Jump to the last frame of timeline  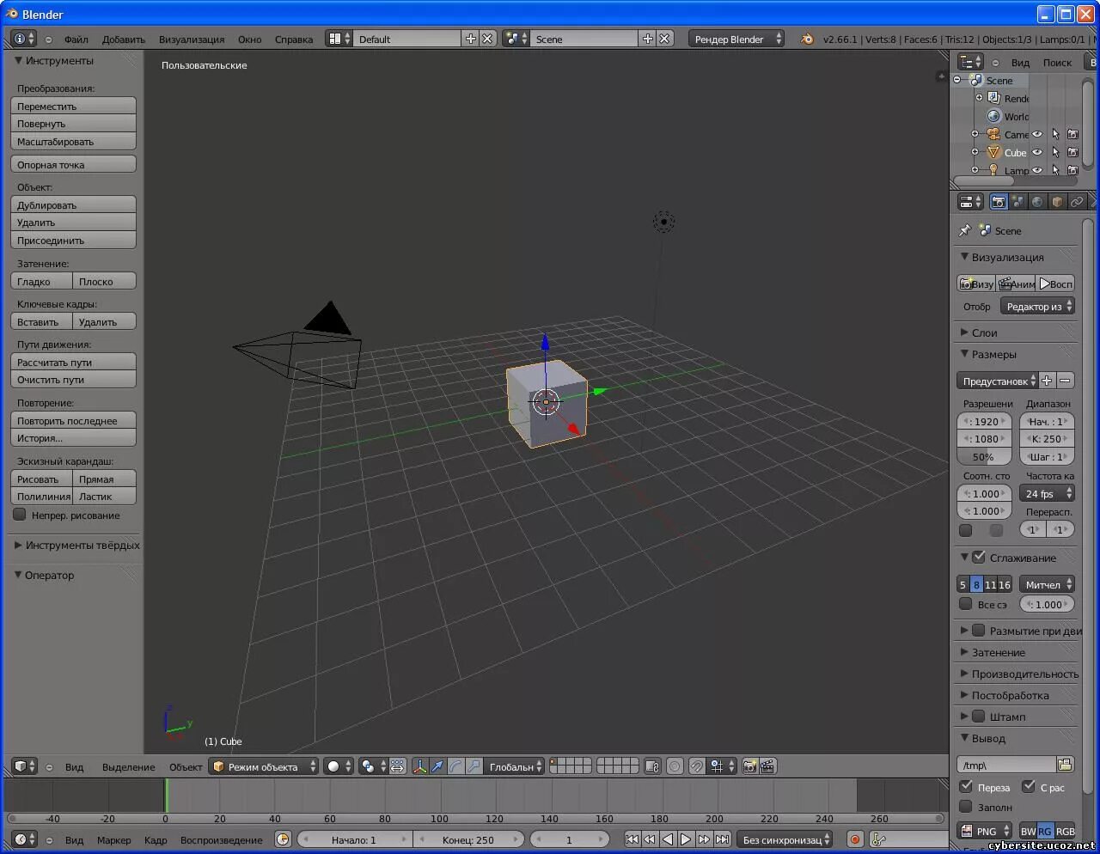723,839
